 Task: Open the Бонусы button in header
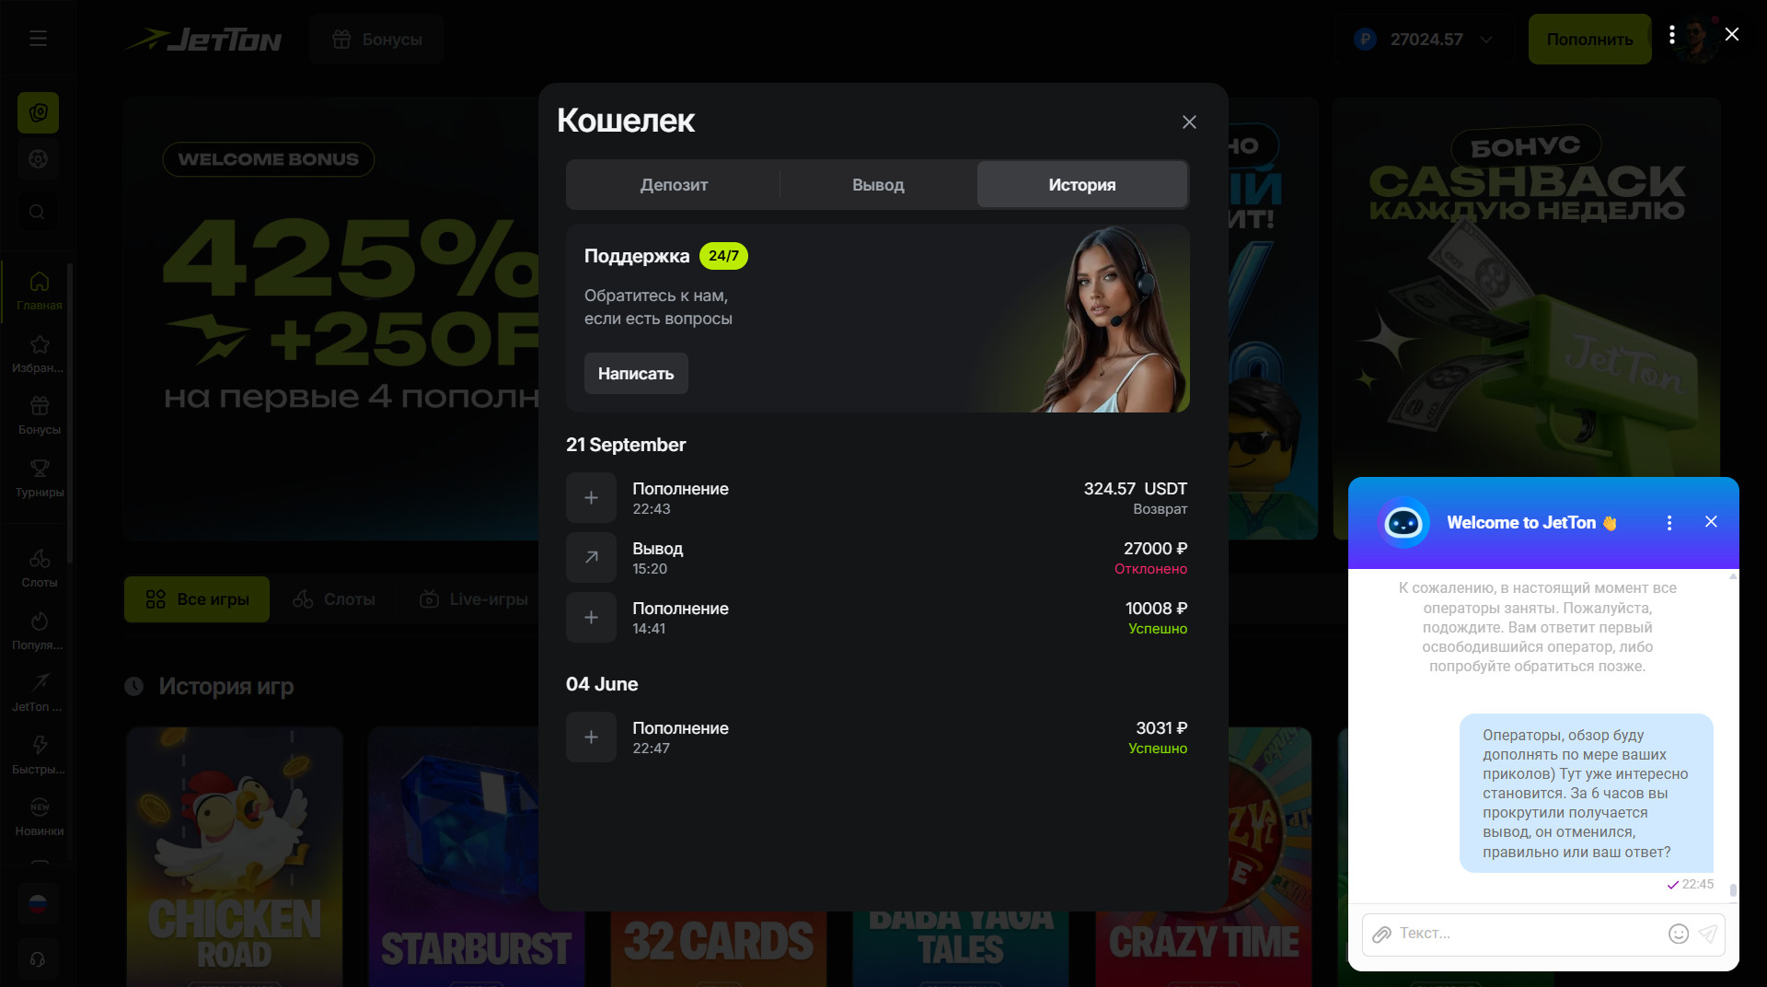click(x=377, y=40)
